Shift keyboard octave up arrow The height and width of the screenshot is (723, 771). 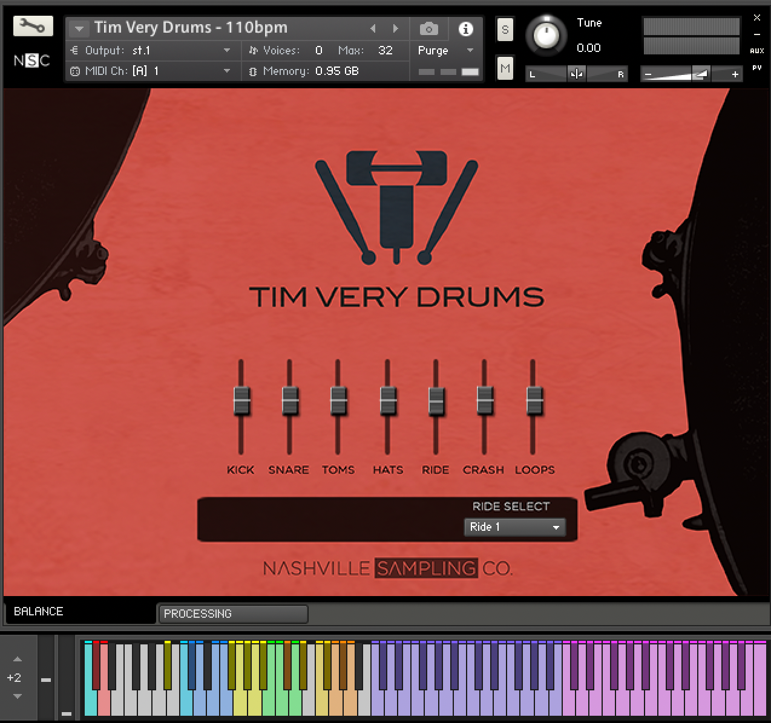(x=18, y=659)
